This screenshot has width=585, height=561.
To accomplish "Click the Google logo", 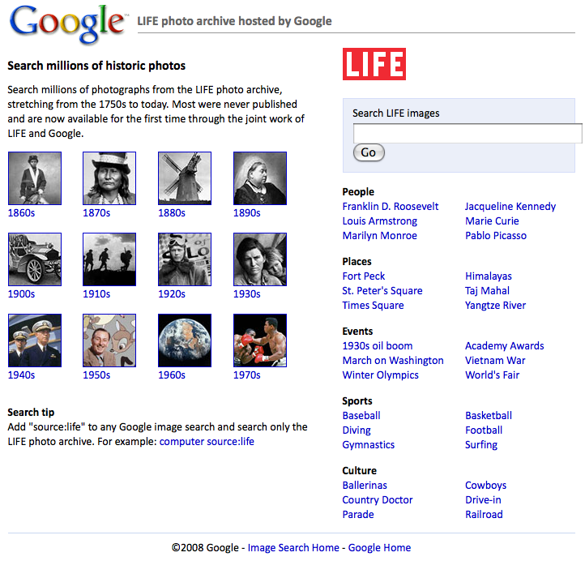I will click(x=68, y=24).
